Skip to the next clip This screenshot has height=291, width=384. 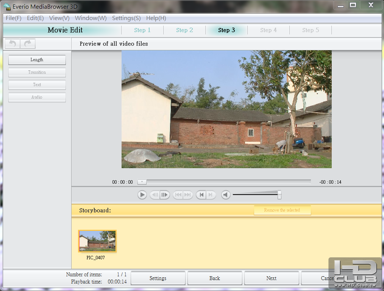(188, 195)
